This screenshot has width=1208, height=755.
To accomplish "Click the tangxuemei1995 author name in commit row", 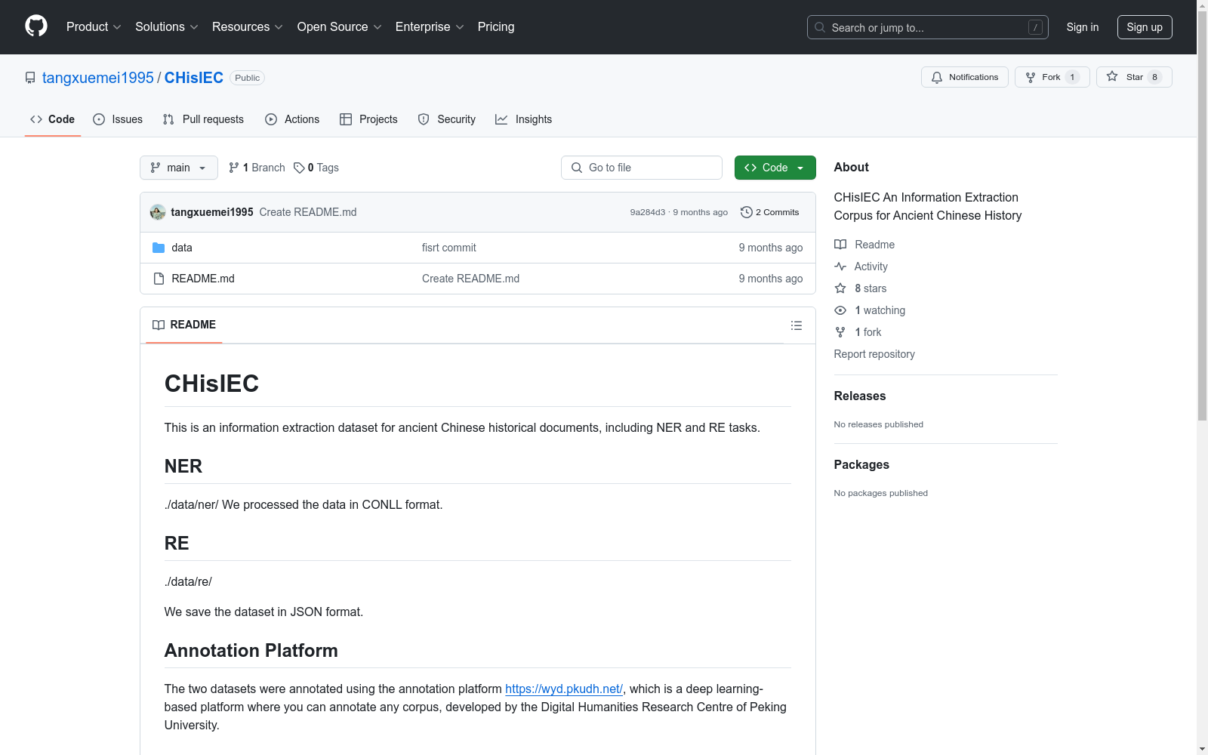I will (212, 212).
